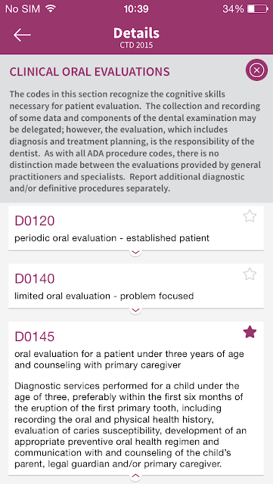Open periodic oral evaluation - established patient

point(112,238)
